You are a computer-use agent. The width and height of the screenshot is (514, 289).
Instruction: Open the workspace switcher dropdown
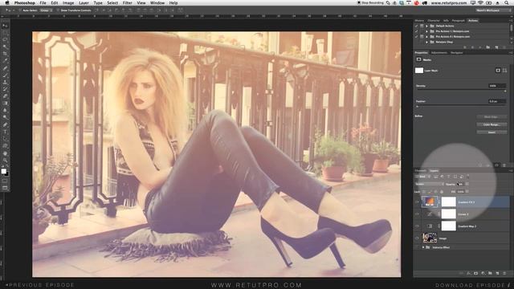click(x=493, y=10)
